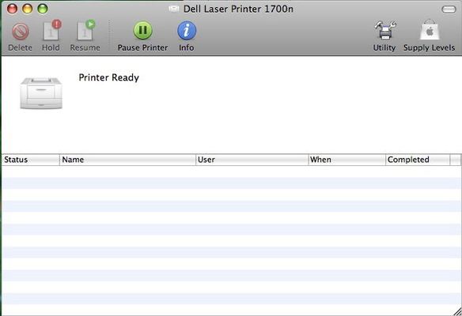Click the red close window button

[x=12, y=9]
